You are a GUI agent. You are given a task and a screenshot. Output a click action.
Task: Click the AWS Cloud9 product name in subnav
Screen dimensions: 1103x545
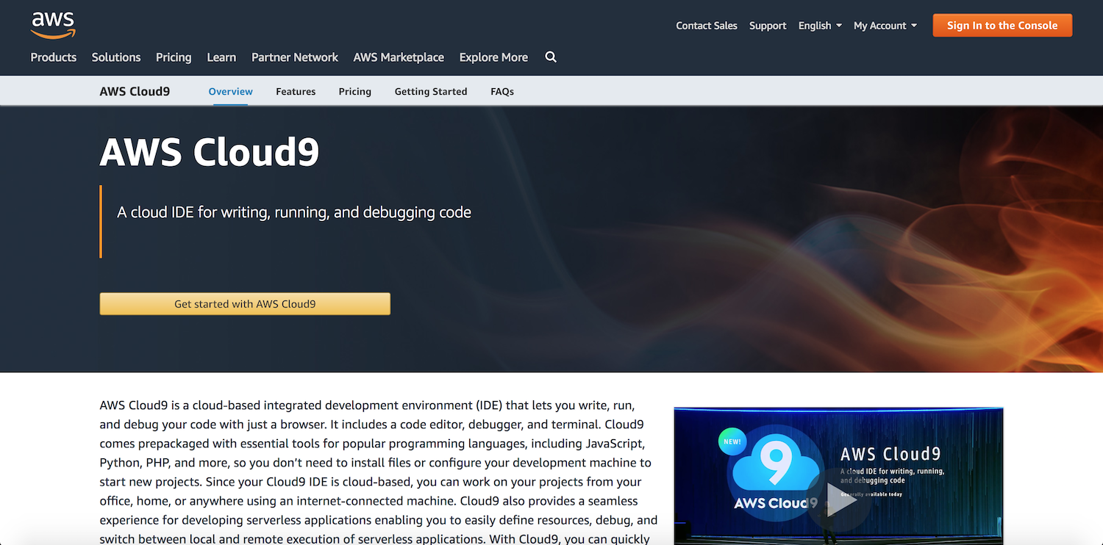click(135, 92)
